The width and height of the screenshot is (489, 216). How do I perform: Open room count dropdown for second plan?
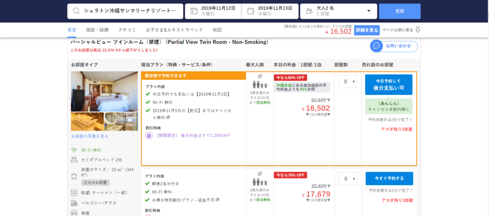click(x=348, y=179)
